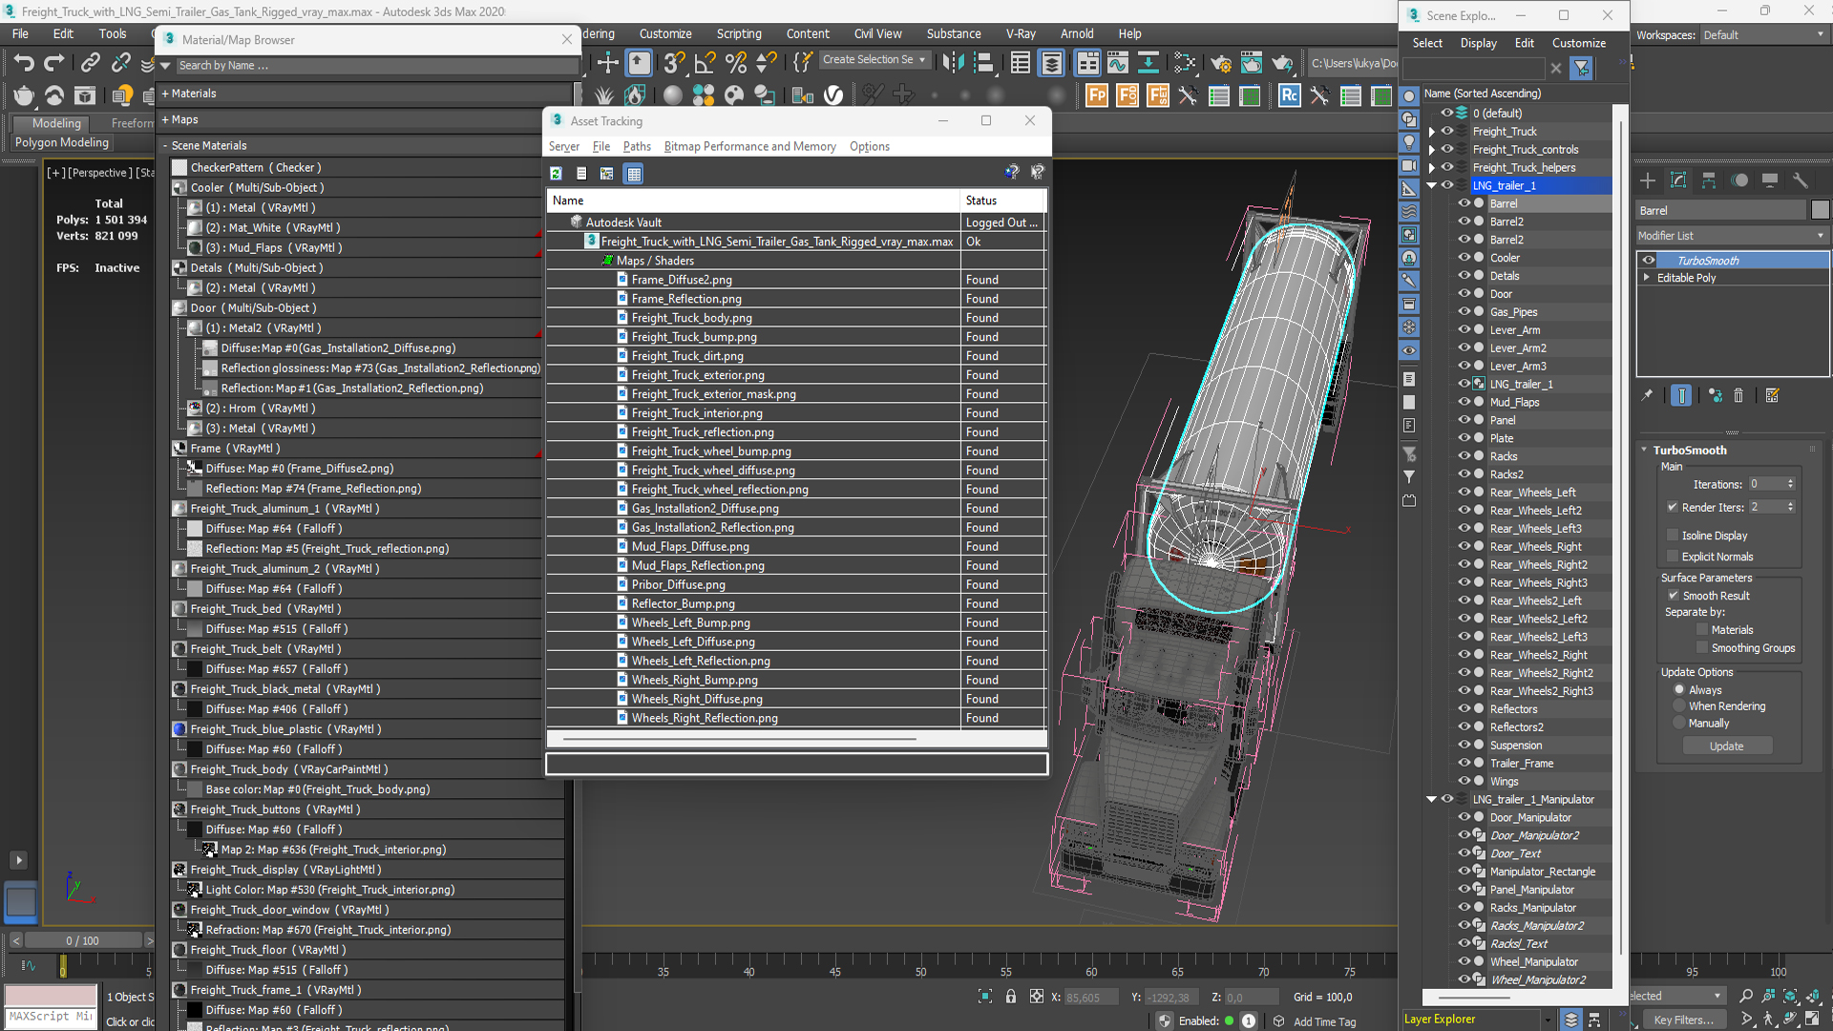This screenshot has height=1031, width=1833.
Task: Click the V-Ray logo toolbar icon
Action: [x=833, y=95]
